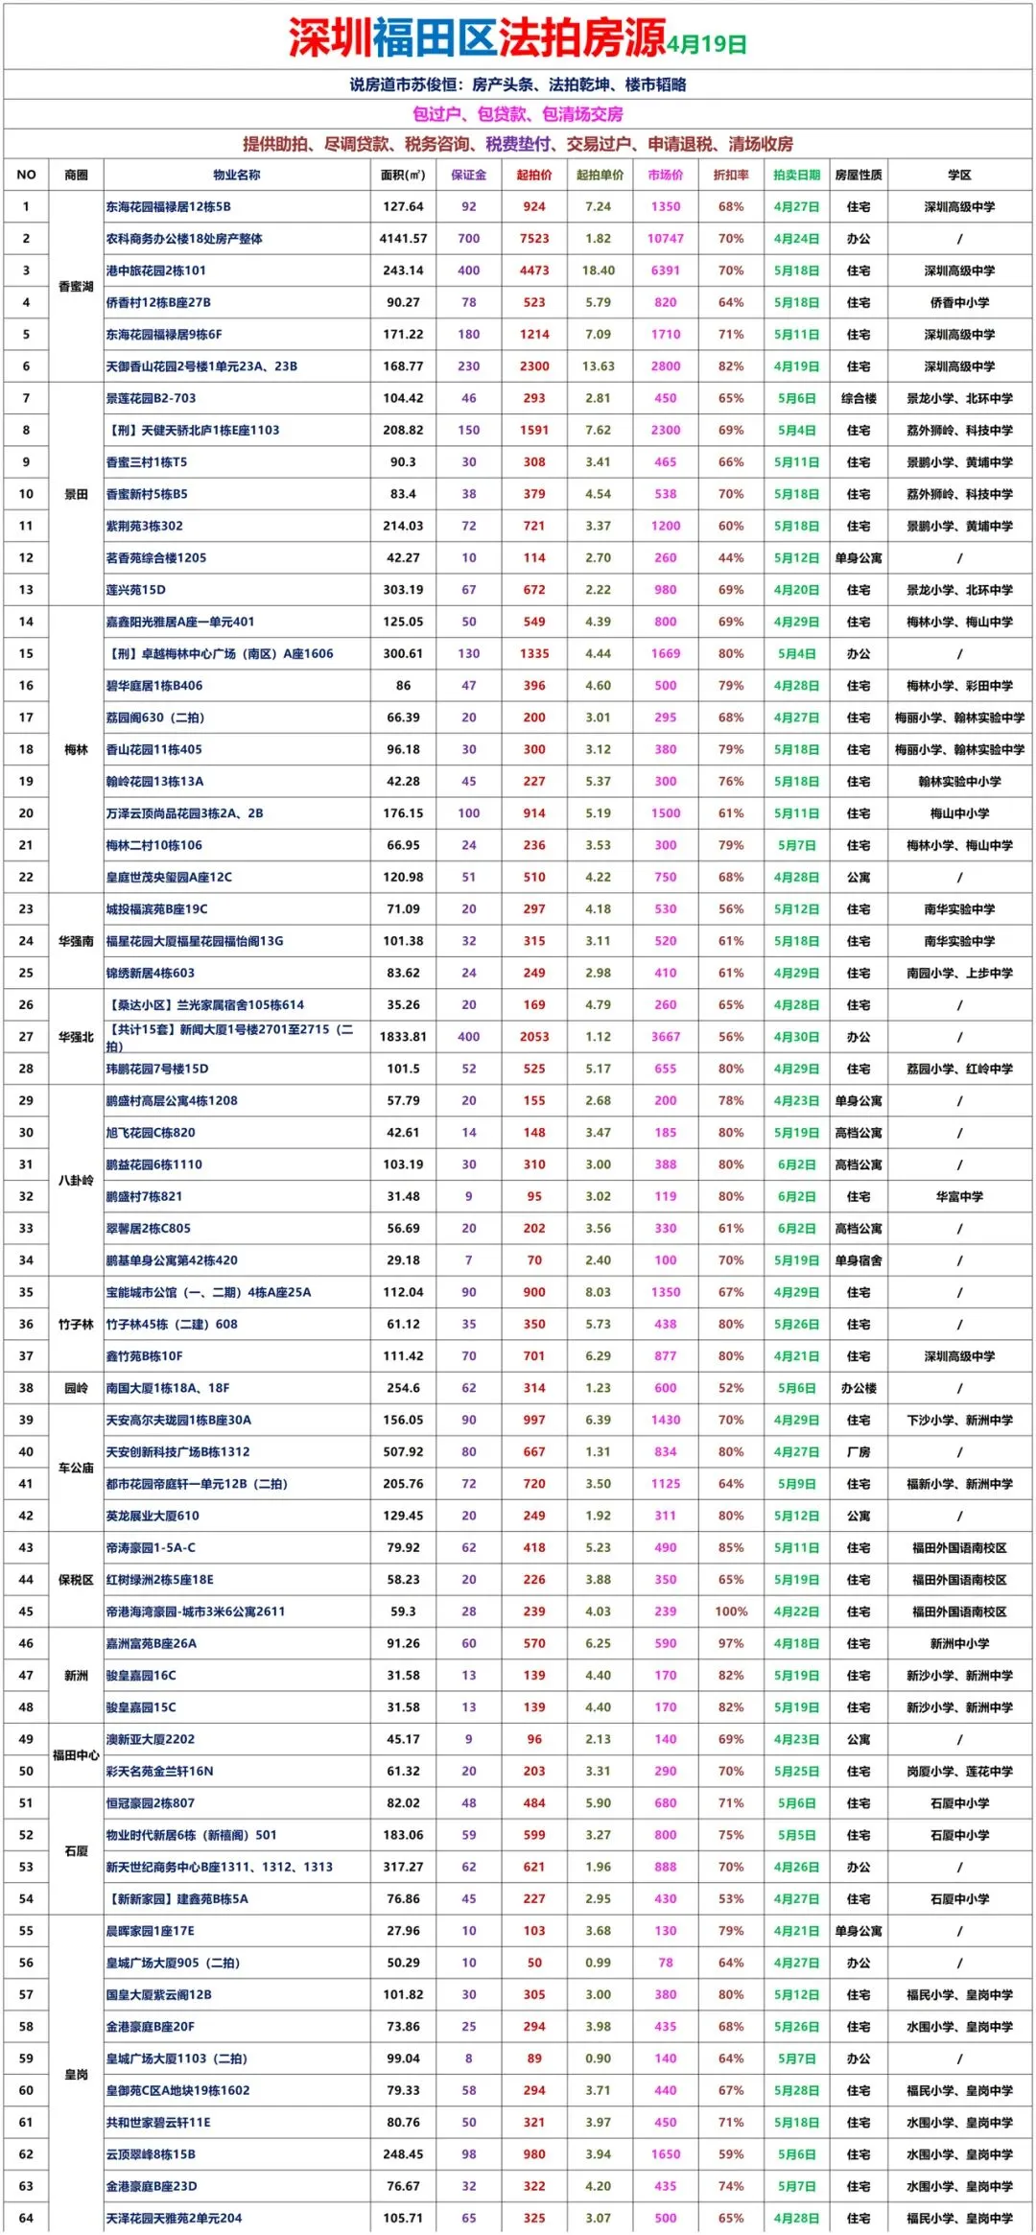
Task: Click the 皇岗 district cell
Action: (x=76, y=2075)
